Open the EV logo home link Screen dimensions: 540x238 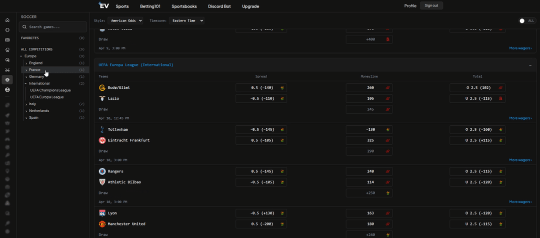tap(103, 5)
